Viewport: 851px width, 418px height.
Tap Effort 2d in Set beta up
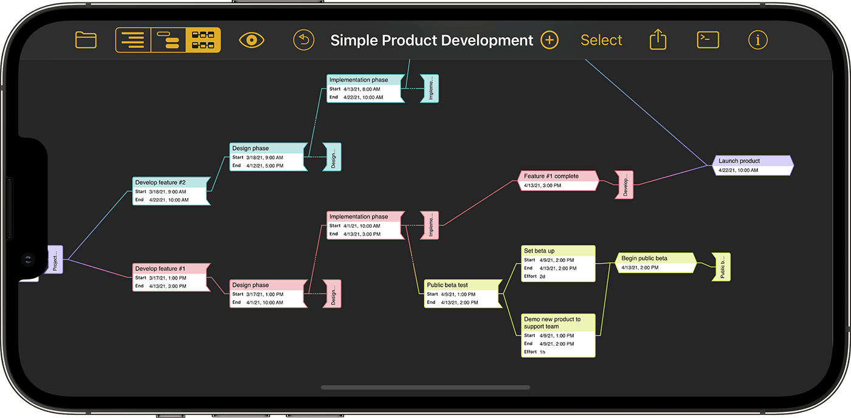tap(543, 276)
